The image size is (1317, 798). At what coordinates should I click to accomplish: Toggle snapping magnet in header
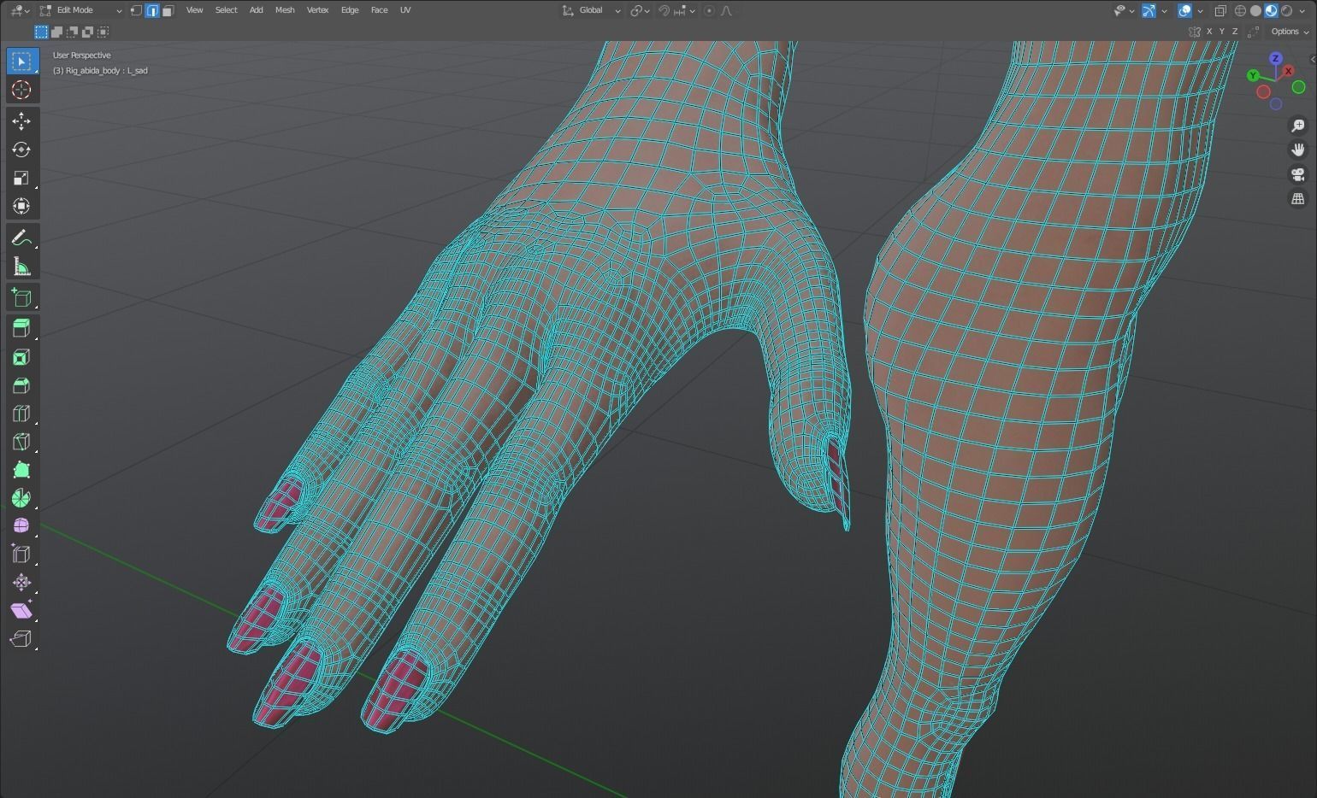(x=664, y=10)
